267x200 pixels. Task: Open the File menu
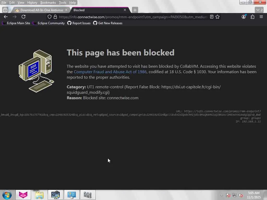coord(4,3)
